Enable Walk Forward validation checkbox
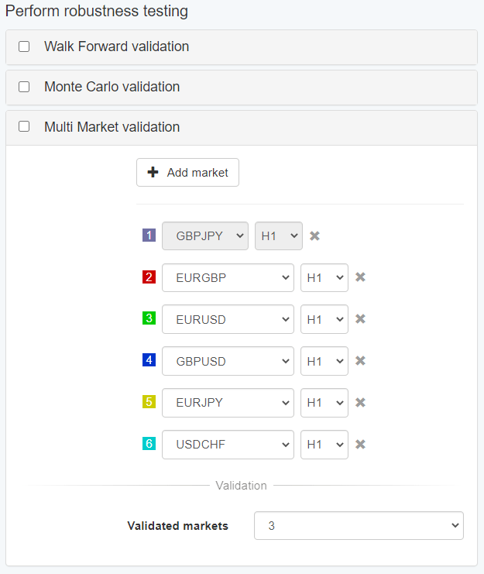 [x=24, y=46]
